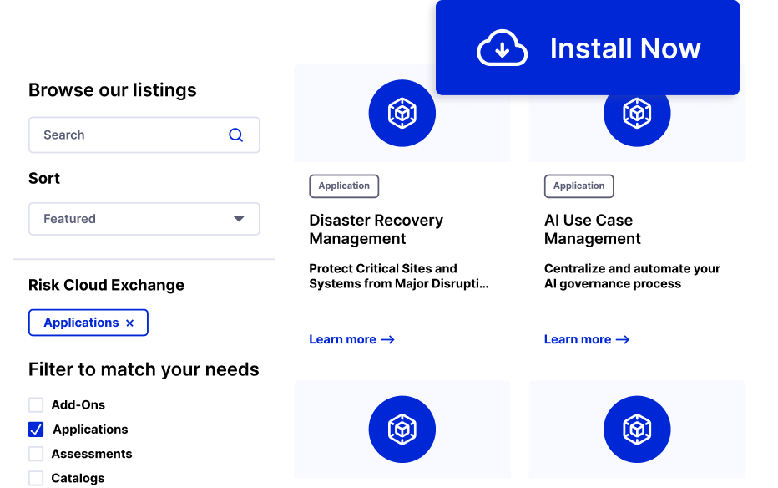This screenshot has width=778, height=488.
Task: Click the Sort dropdown caret arrow
Action: tap(239, 219)
